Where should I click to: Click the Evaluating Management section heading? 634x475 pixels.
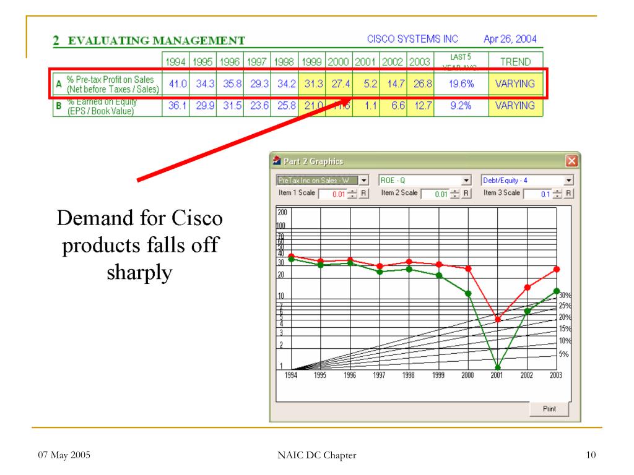tap(157, 41)
